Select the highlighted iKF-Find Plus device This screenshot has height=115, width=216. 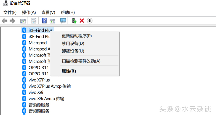coord(37,30)
